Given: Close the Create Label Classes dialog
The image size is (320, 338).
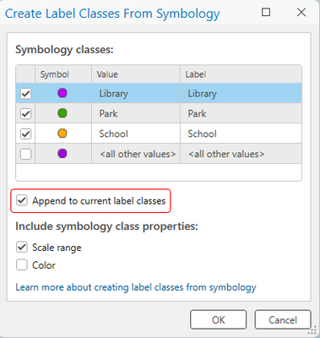Looking at the screenshot, I should (301, 13).
